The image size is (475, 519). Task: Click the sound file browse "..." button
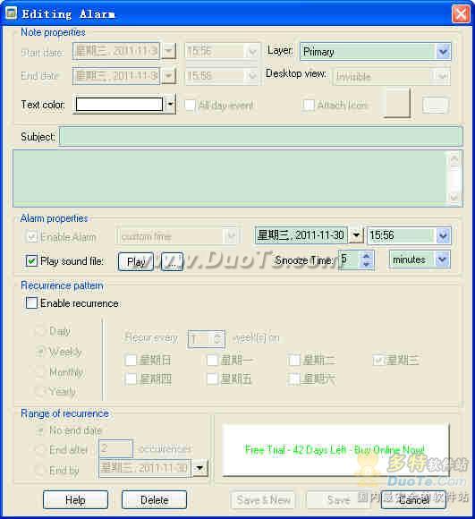pos(172,262)
